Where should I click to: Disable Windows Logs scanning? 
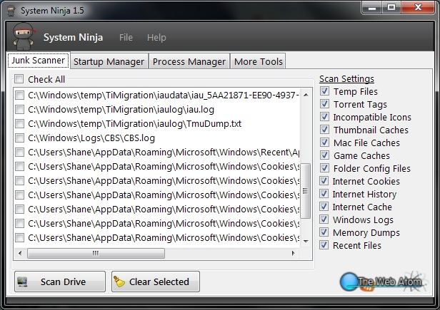pos(324,219)
